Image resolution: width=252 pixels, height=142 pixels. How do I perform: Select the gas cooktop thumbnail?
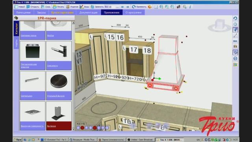pos(33,111)
